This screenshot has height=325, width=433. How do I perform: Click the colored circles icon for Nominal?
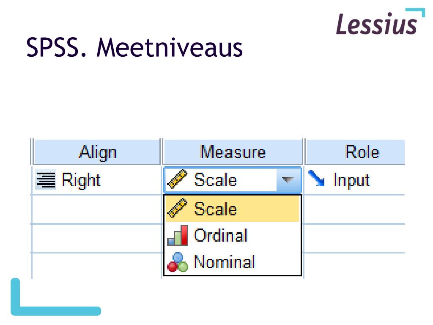coord(178,262)
